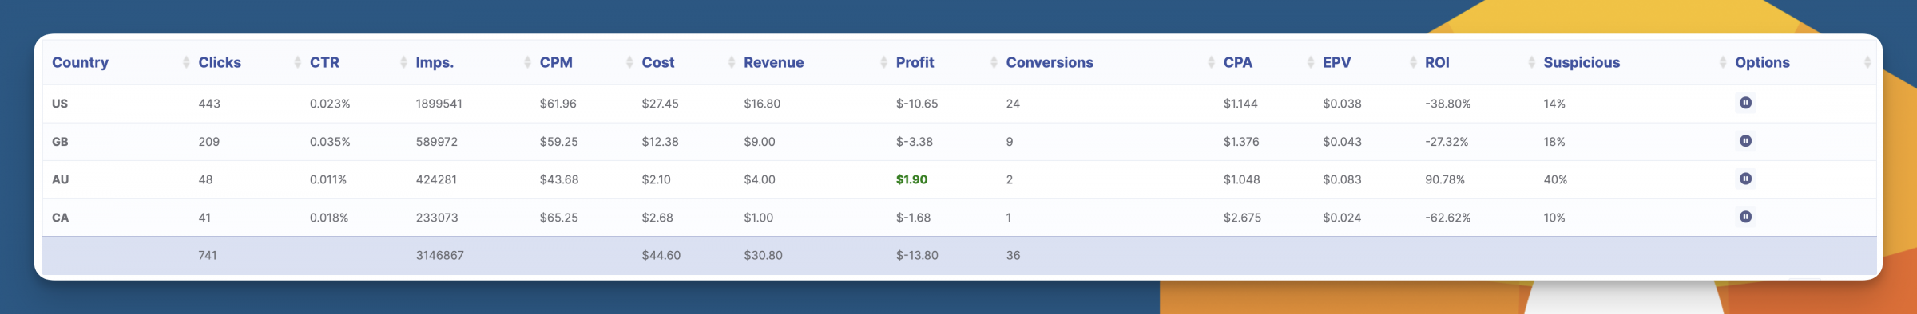Sort by Cost column header
1917x314 pixels.
point(657,62)
